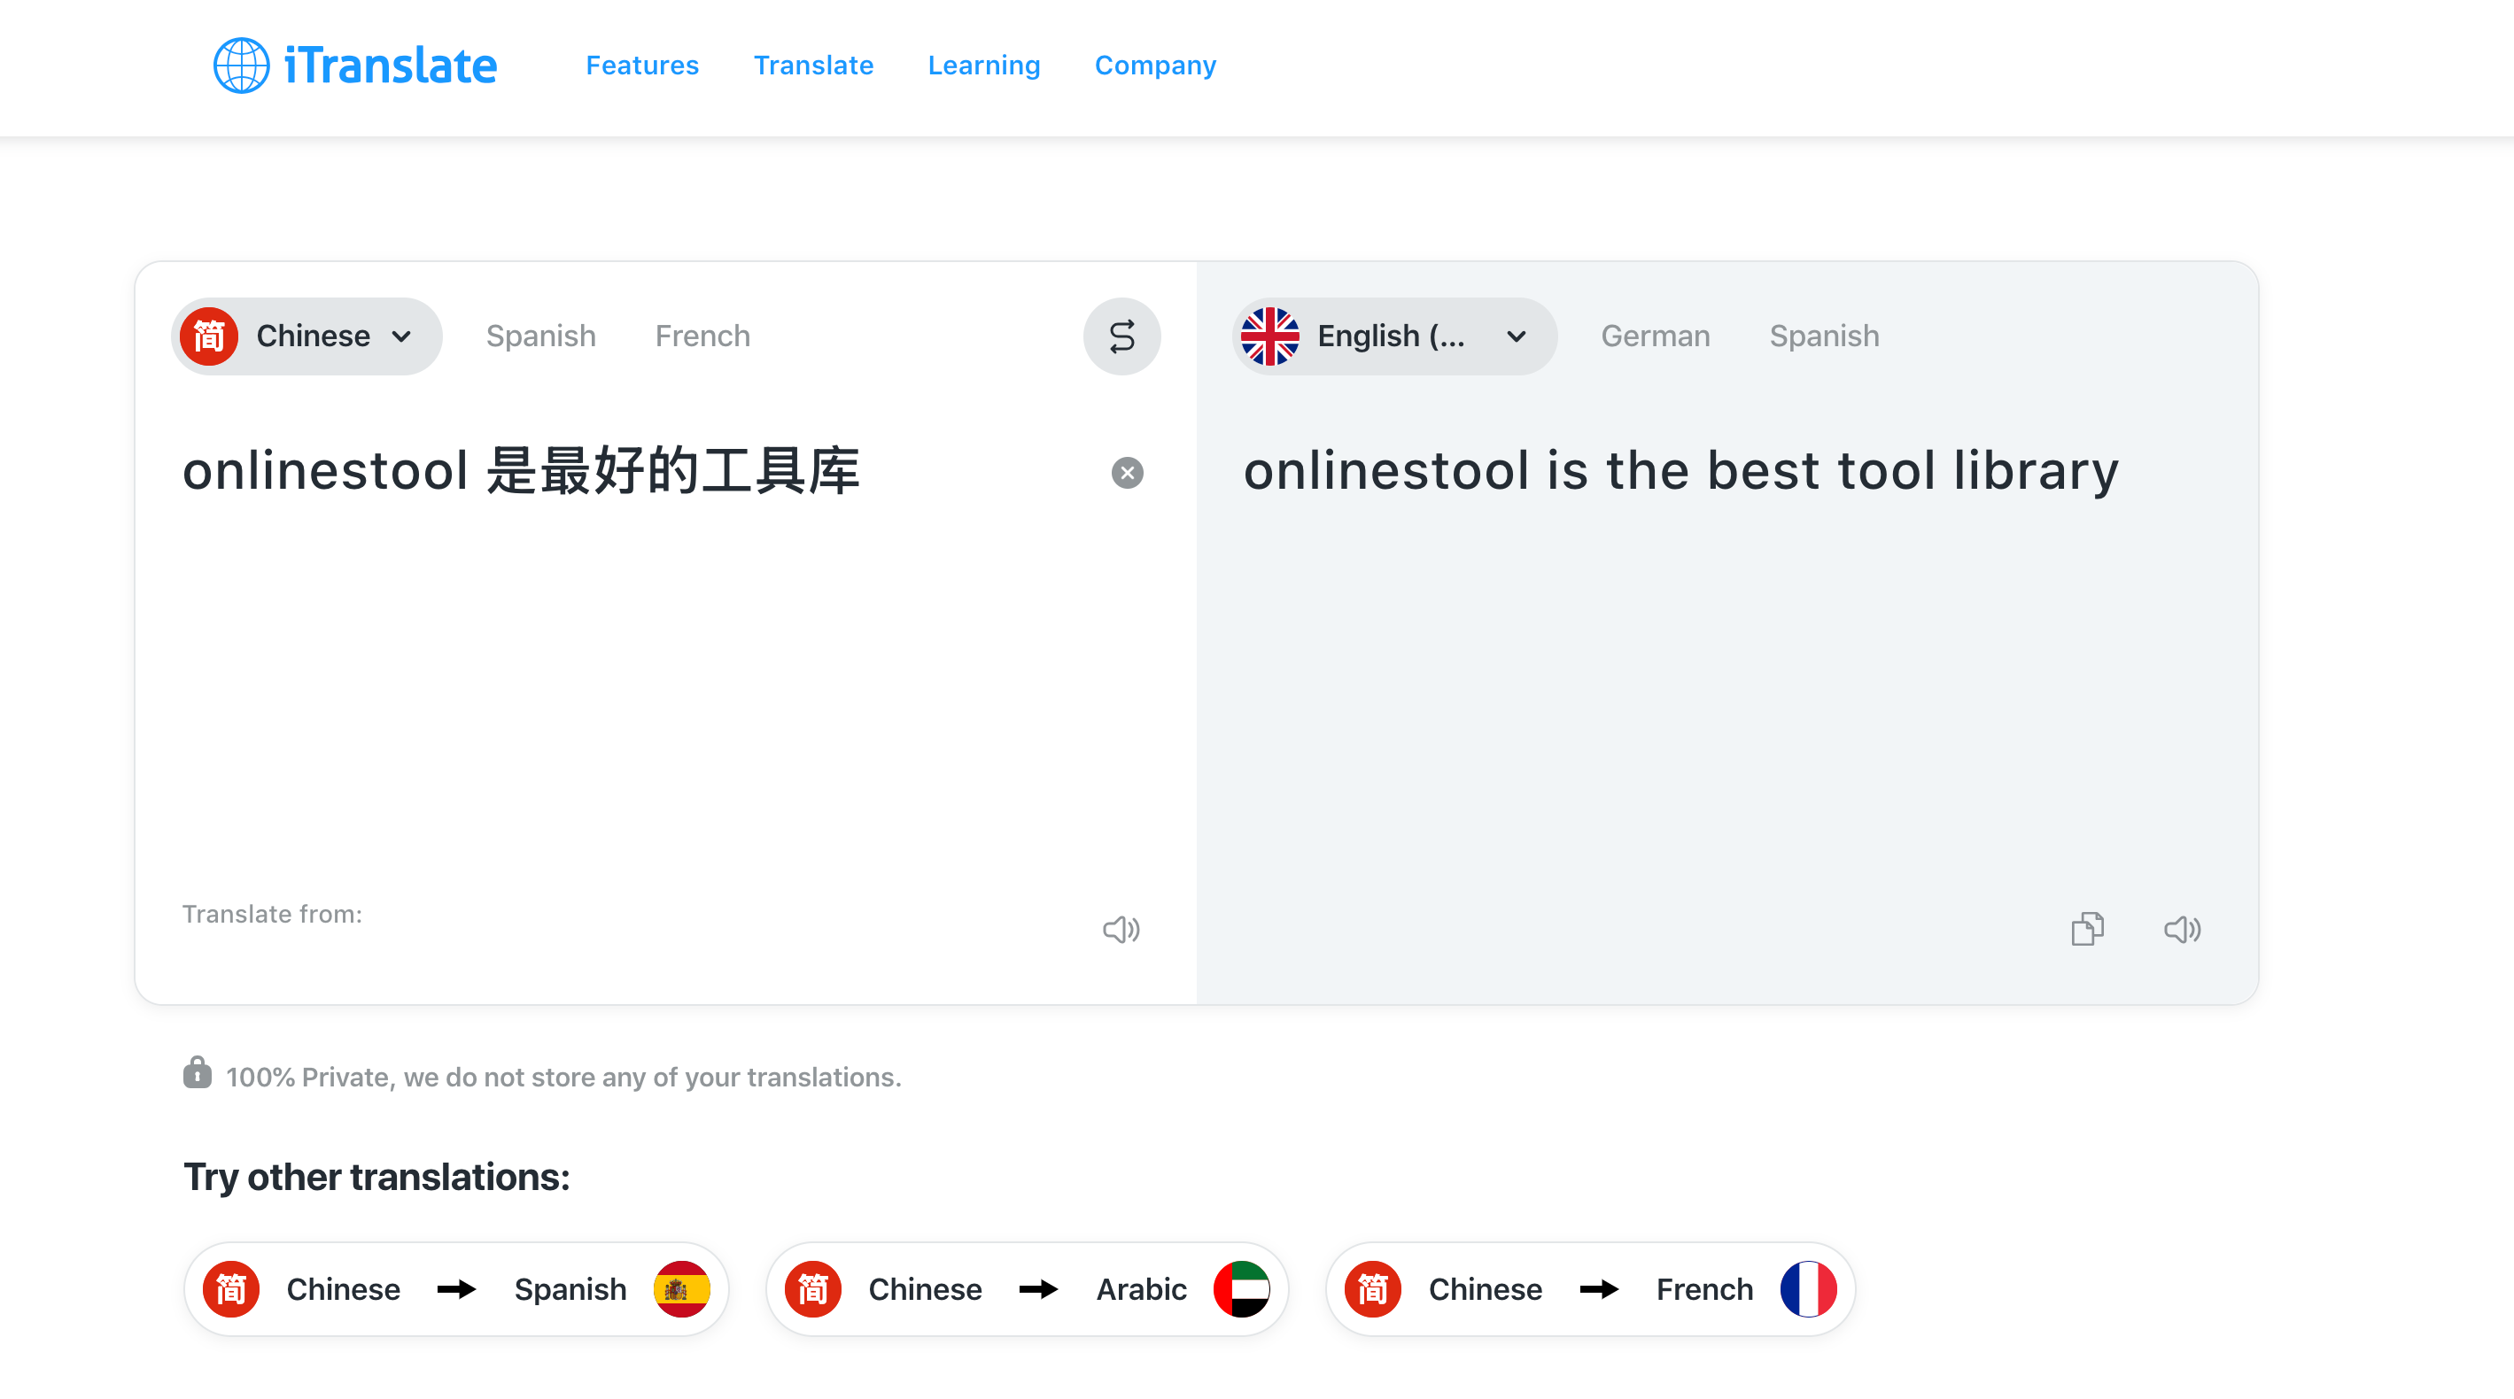
Task: Click the 'Translate from:' label
Action: (x=272, y=914)
